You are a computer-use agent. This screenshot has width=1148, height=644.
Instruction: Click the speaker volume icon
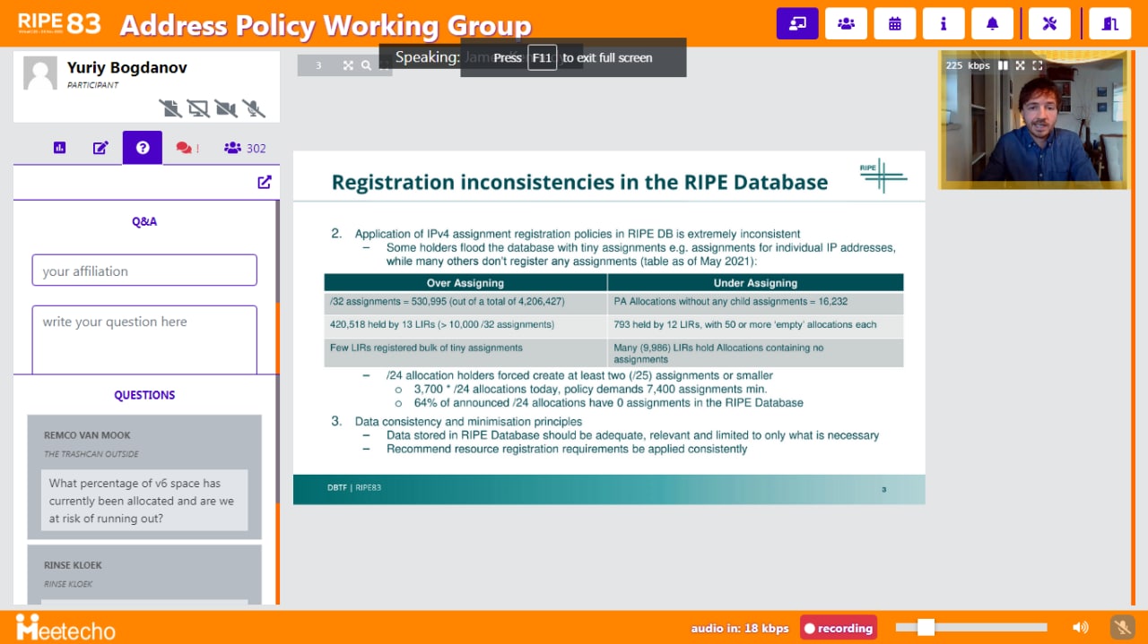[x=1081, y=627]
